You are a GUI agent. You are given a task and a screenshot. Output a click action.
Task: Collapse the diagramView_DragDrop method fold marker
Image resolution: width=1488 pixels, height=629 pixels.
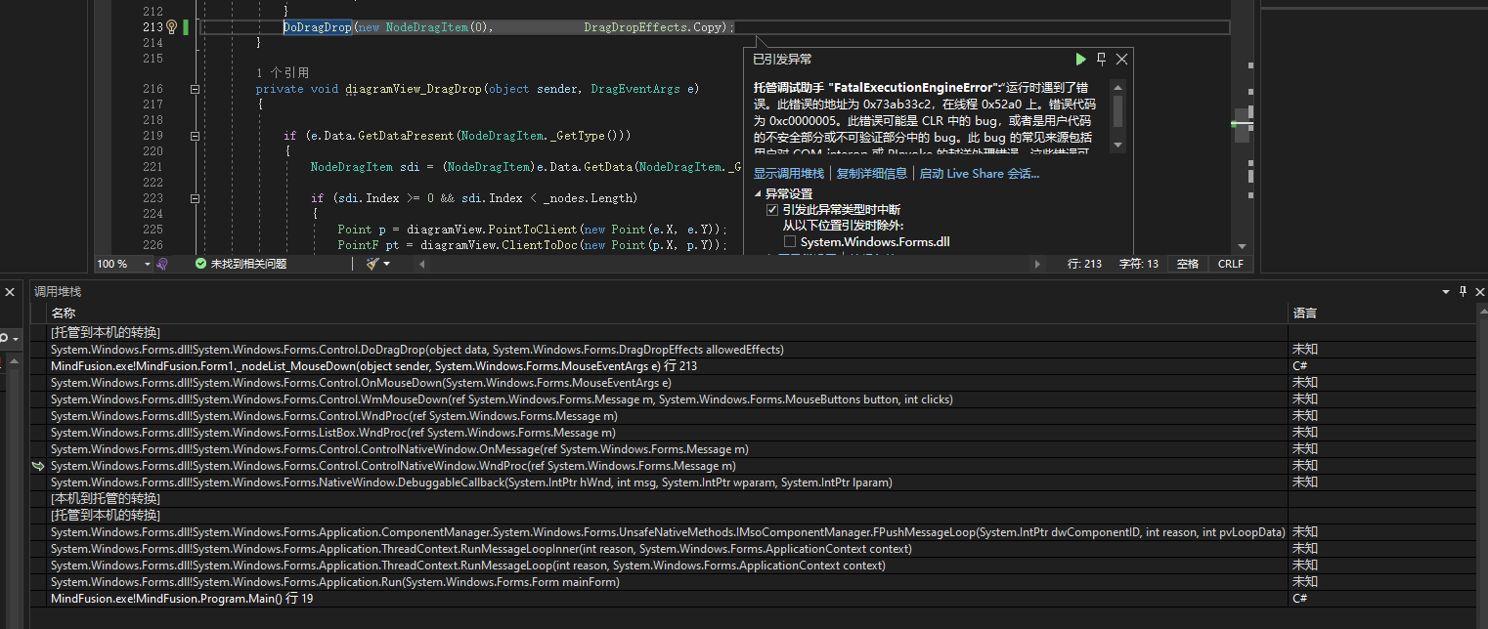(195, 89)
